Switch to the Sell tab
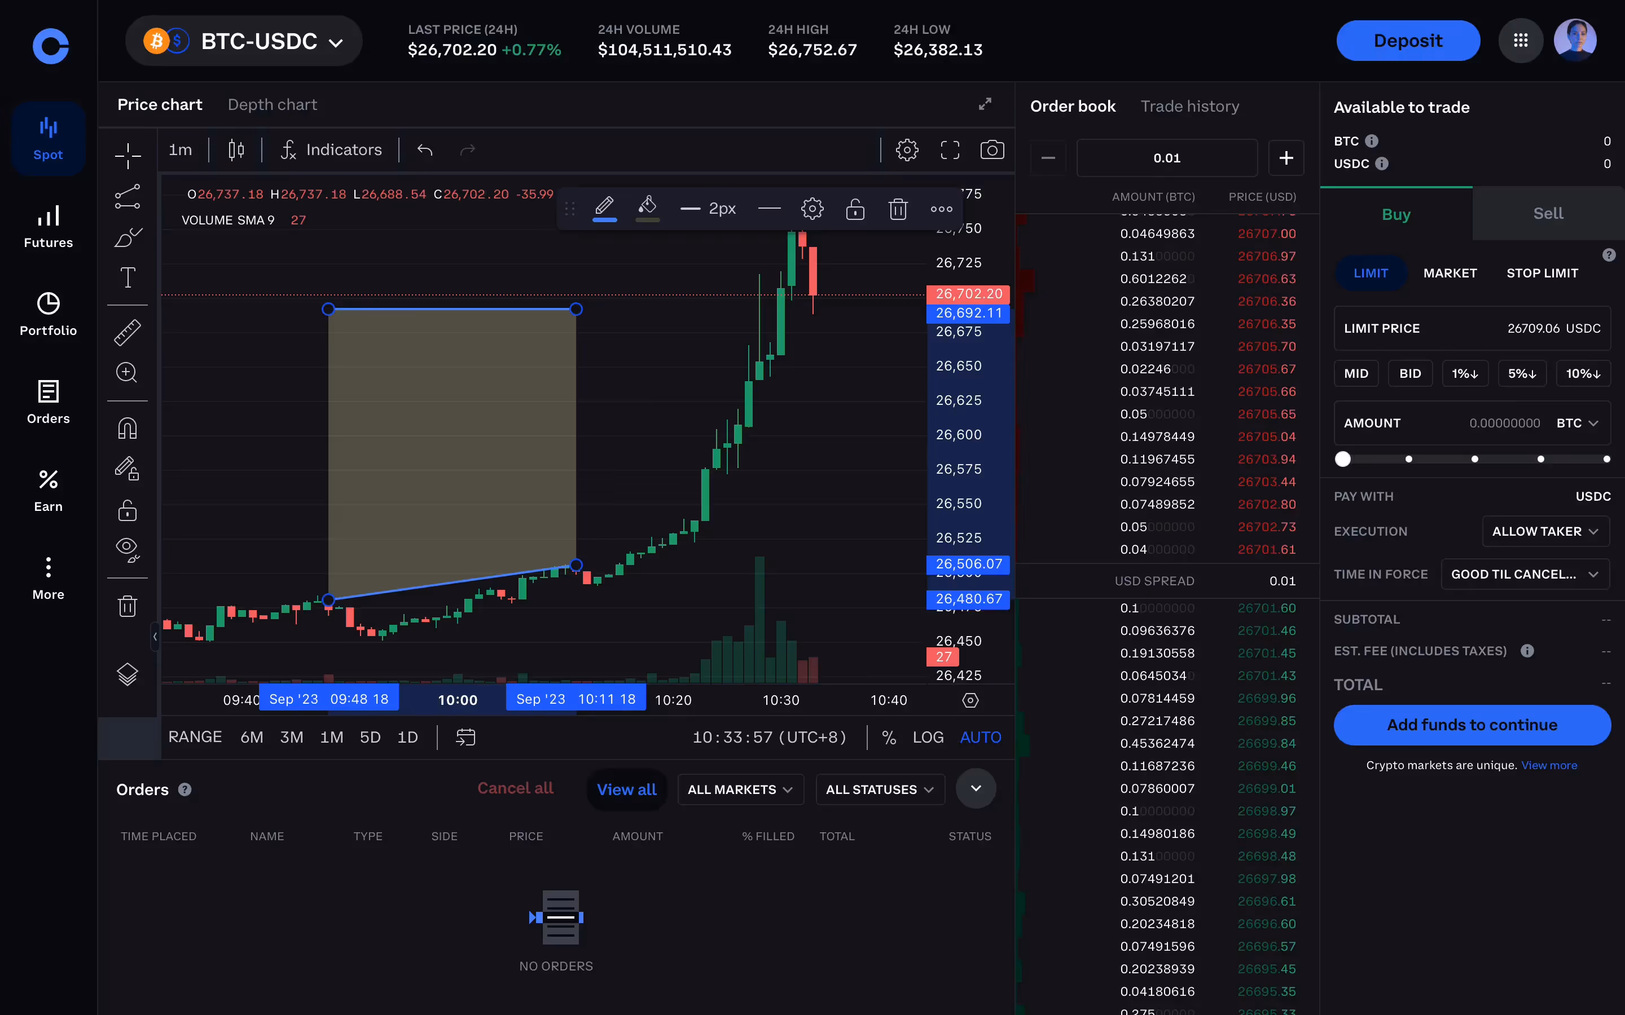Image resolution: width=1625 pixels, height=1015 pixels. coord(1548,214)
